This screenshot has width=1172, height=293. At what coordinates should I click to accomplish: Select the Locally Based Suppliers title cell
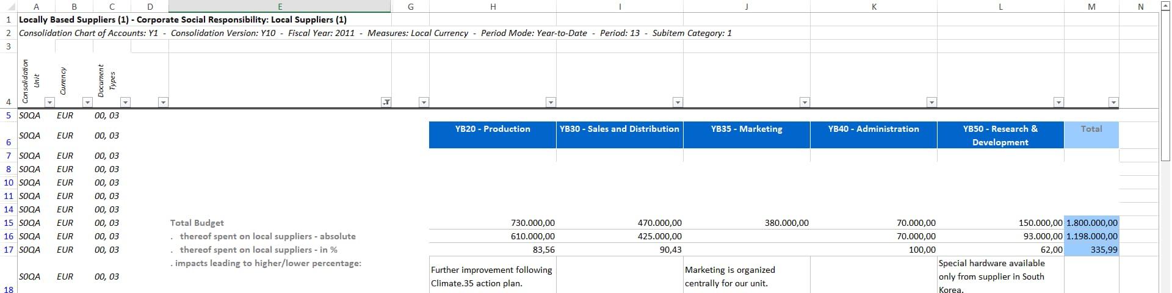pos(183,20)
